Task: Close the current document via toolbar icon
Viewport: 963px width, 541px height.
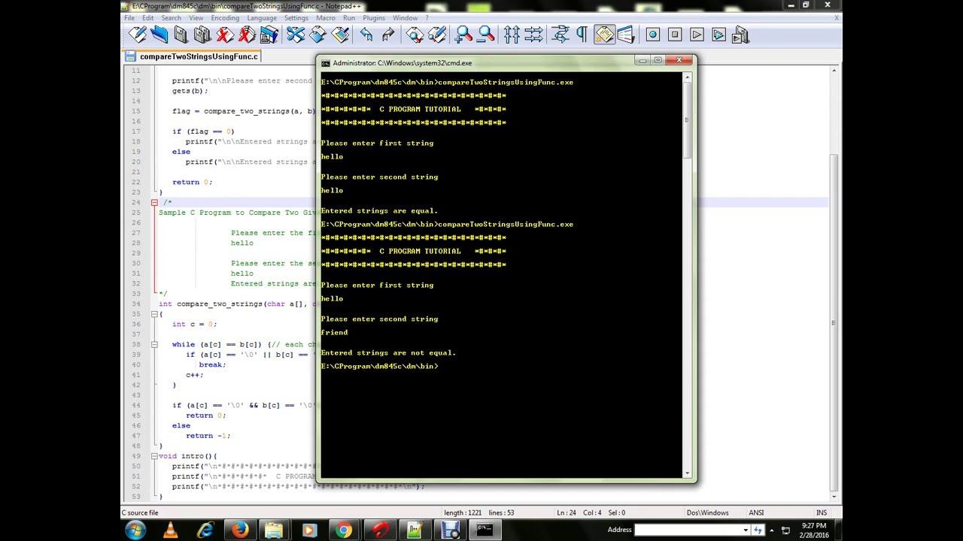Action: [225, 35]
